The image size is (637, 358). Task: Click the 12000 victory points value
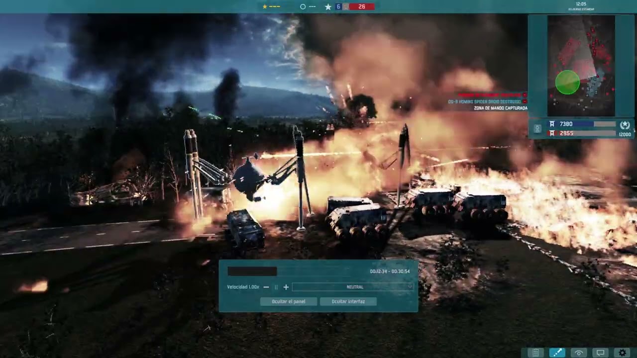[625, 134]
